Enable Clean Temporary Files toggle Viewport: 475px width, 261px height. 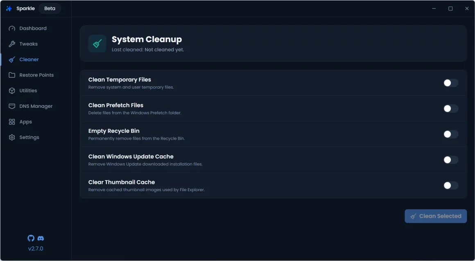point(450,83)
